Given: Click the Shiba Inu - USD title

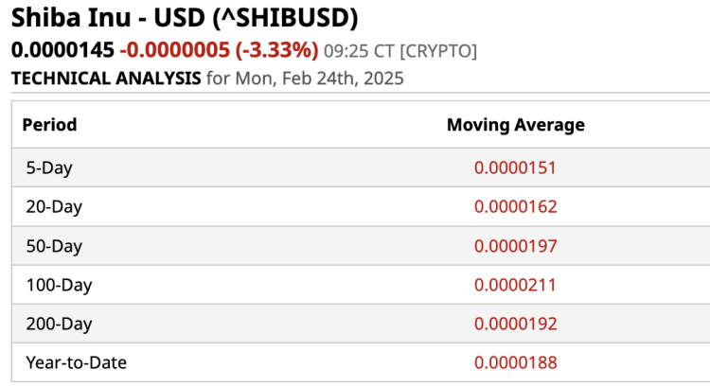Looking at the screenshot, I should tap(185, 18).
